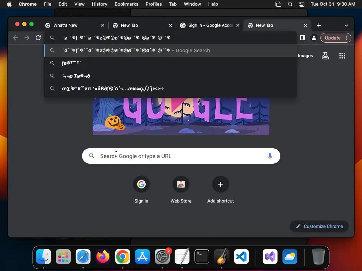Screen dimensions: 362x271
Task: Open TextEdit from the Dock
Action: tap(182, 257)
